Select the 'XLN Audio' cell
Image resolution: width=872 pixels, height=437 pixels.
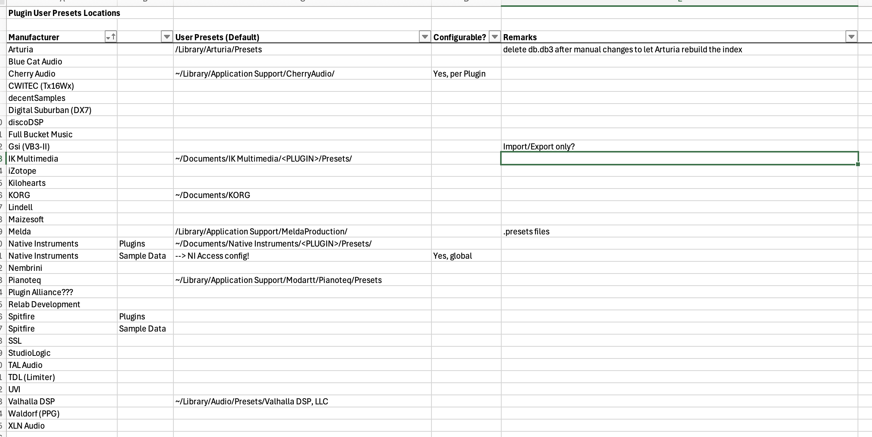[x=62, y=426]
